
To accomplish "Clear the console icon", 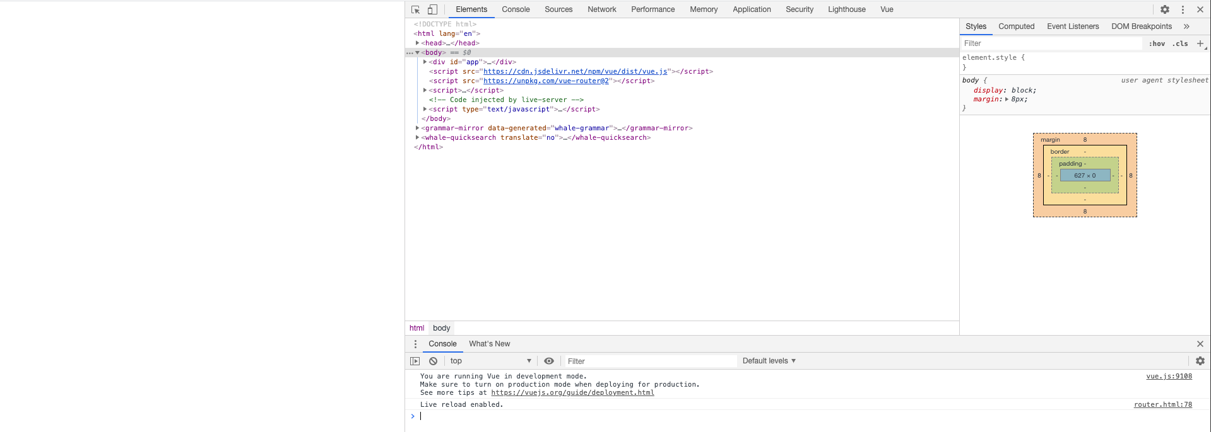I will [433, 361].
